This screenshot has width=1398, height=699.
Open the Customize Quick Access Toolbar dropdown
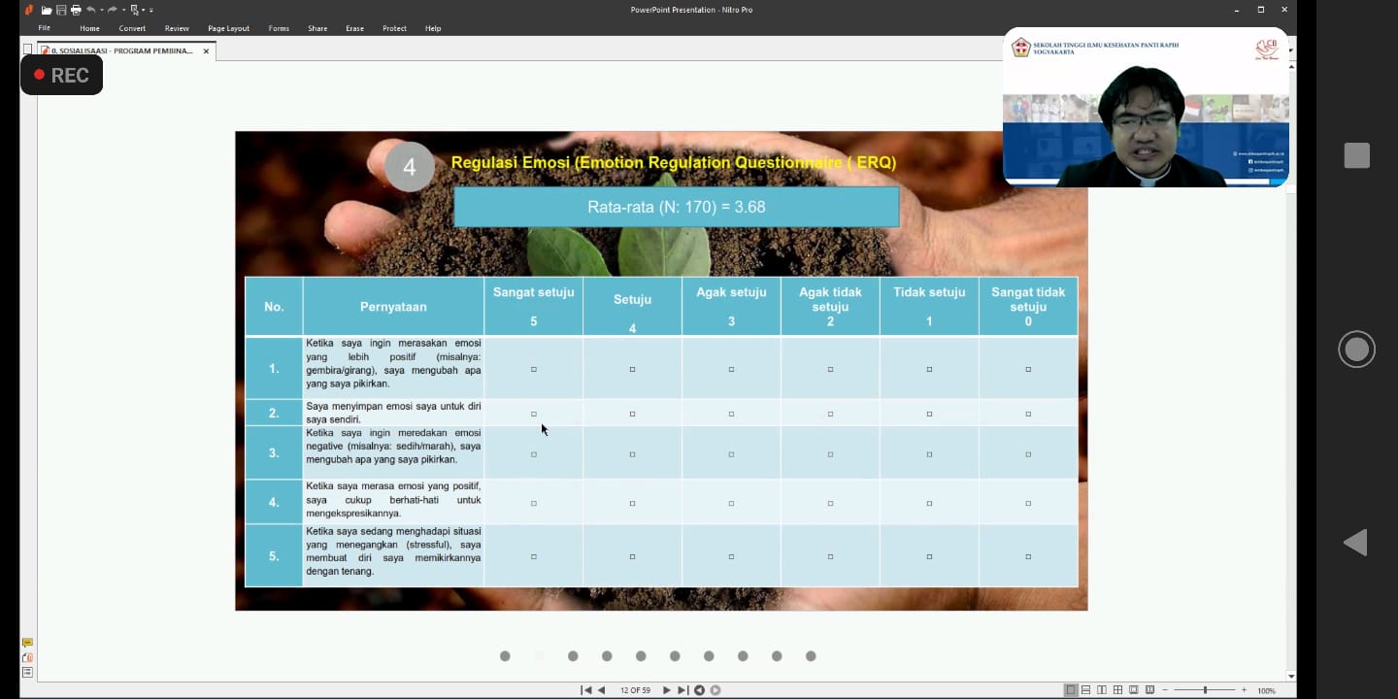151,10
